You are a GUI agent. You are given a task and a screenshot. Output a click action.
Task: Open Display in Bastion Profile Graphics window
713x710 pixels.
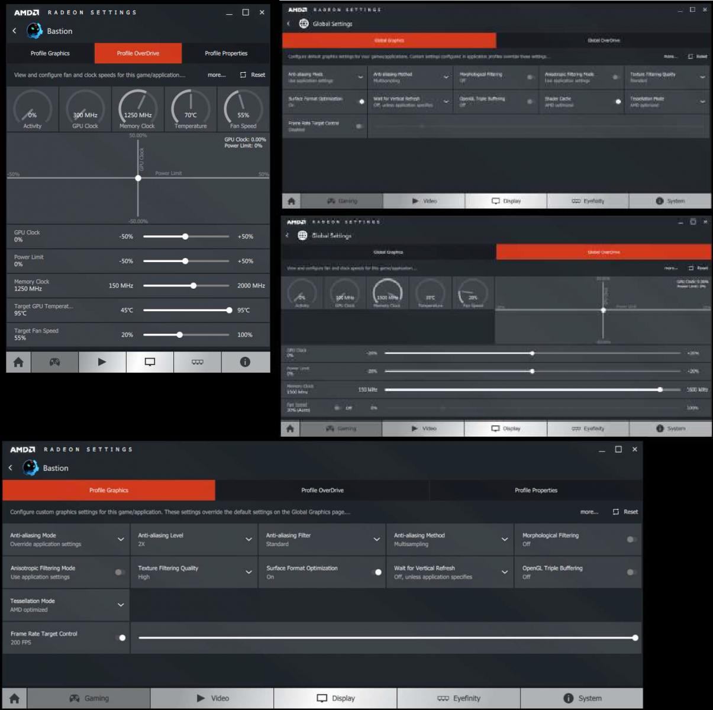(x=335, y=698)
